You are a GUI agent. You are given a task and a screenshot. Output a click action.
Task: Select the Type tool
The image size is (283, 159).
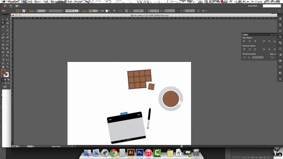tap(8, 26)
